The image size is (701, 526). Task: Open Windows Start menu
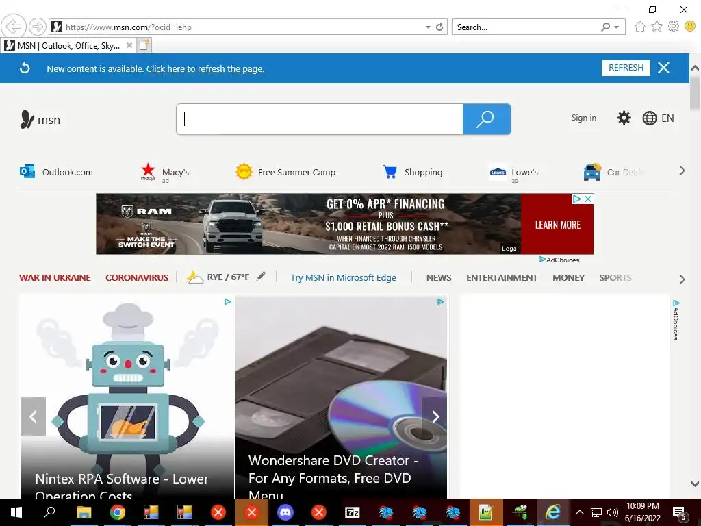[16, 512]
